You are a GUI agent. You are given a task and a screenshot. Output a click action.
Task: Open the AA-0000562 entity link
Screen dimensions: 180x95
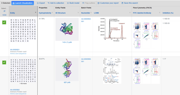pyautogui.click(x=15, y=90)
